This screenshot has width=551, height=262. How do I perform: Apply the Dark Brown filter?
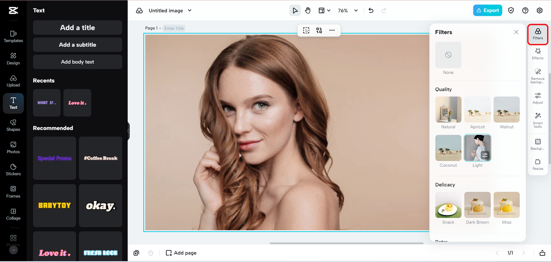coord(477,205)
